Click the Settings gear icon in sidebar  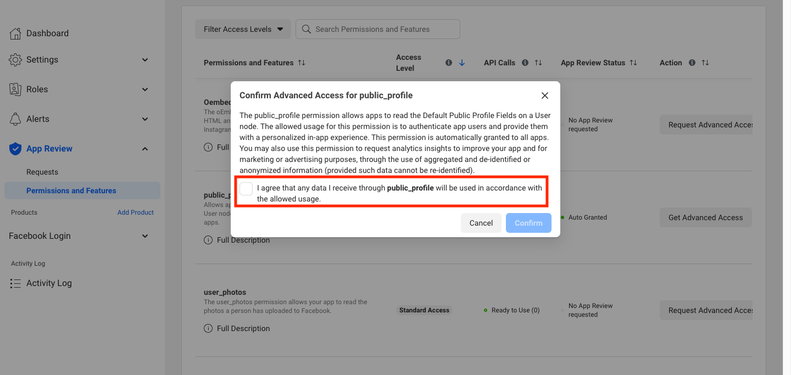point(15,60)
